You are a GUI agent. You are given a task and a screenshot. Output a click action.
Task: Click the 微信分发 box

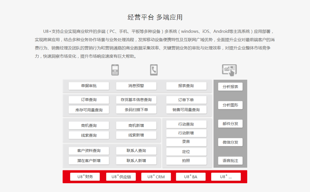(230, 142)
